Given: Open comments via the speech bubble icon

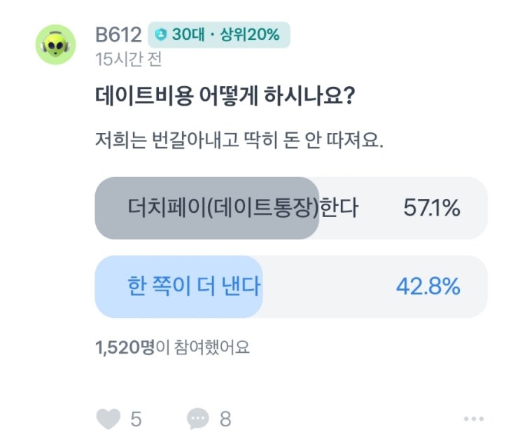Looking at the screenshot, I should [x=198, y=419].
